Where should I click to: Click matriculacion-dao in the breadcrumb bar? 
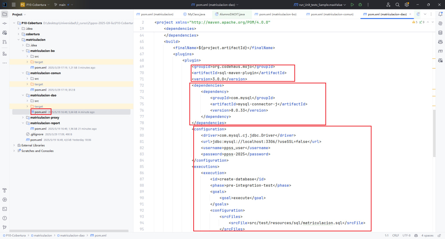pos(72,235)
